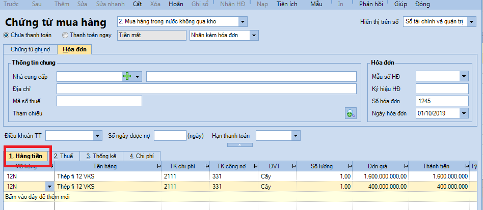The width and height of the screenshot is (483, 210).
Task: Click the Mã số thuế input field
Action: pyautogui.click(x=99, y=101)
